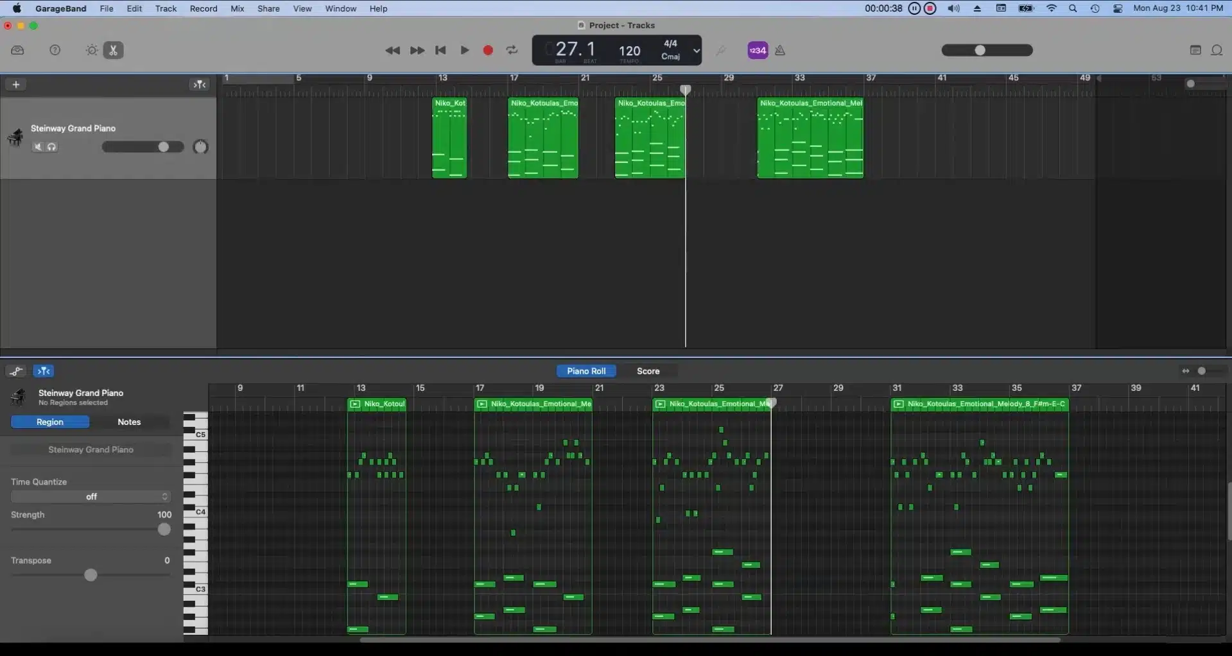The height and width of the screenshot is (656, 1232).
Task: Toggle Smart Controls dial icon
Action: pos(92,50)
